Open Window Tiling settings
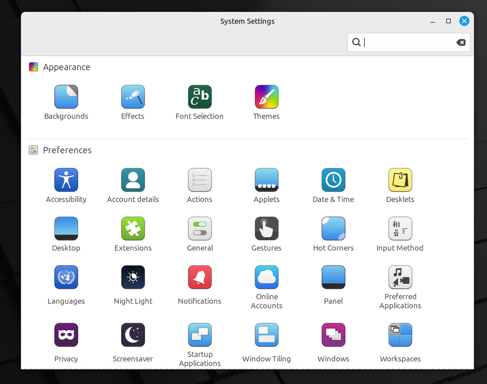The image size is (487, 384). tap(266, 335)
